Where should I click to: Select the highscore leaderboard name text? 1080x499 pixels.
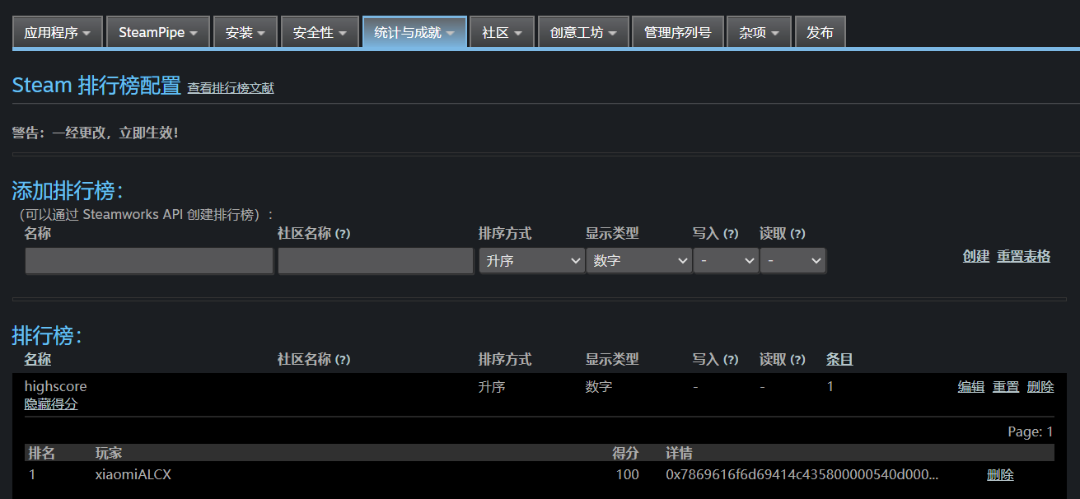coord(55,386)
